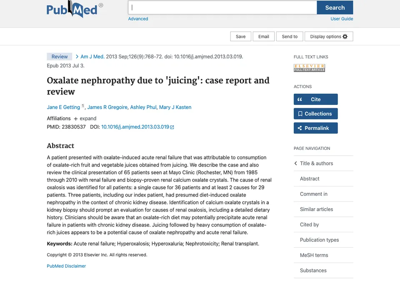Click the Collections button
Screen dimensions: 400x281
tap(315, 114)
